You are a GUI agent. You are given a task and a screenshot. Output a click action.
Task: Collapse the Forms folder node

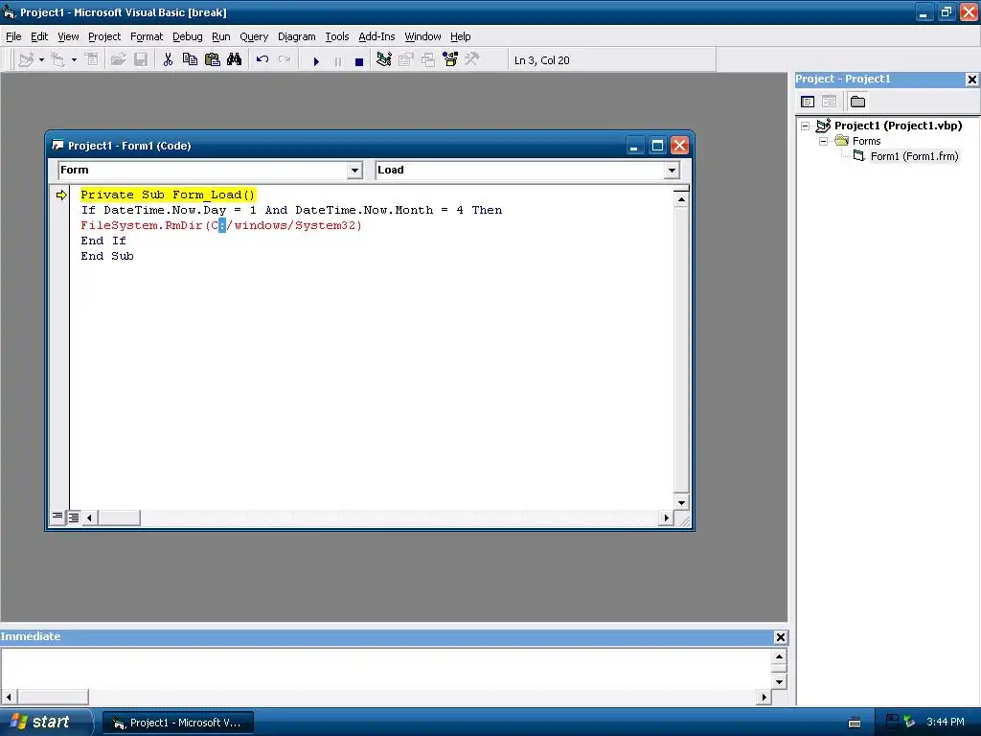[x=823, y=142]
